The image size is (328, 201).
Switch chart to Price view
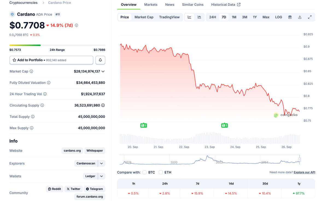pos(125,17)
